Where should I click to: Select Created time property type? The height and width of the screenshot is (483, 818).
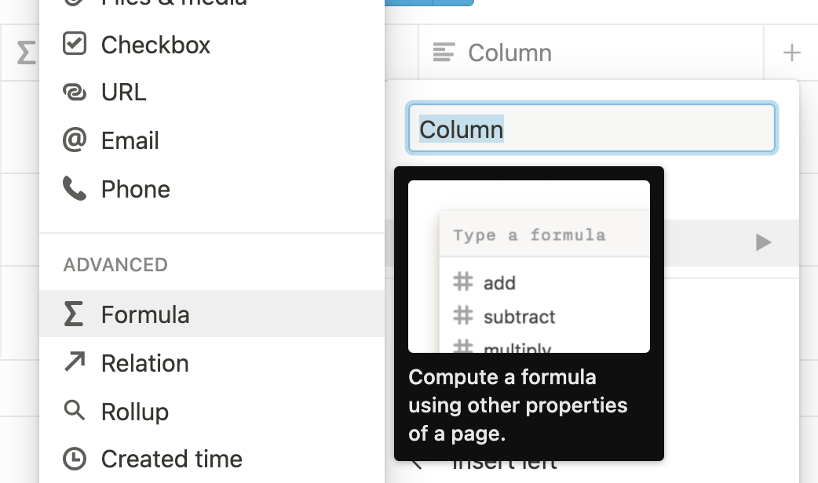click(x=171, y=459)
